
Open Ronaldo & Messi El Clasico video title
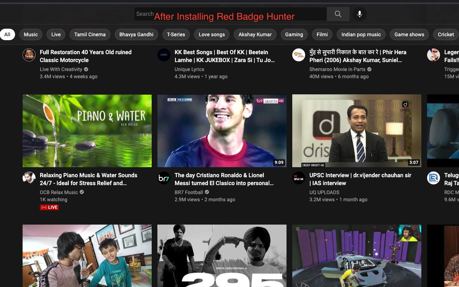(x=224, y=179)
